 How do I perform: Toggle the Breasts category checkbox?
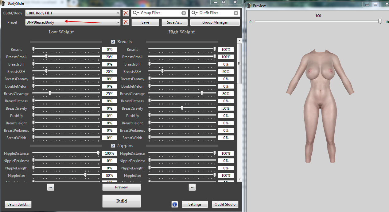coord(113,42)
